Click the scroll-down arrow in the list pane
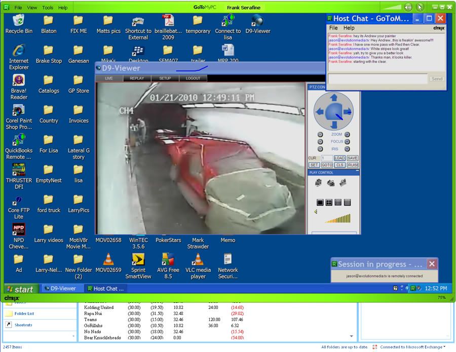The height and width of the screenshot is (352, 456). (x=352, y=336)
